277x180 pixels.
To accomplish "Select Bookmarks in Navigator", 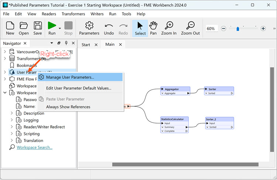I will (x=27, y=65).
